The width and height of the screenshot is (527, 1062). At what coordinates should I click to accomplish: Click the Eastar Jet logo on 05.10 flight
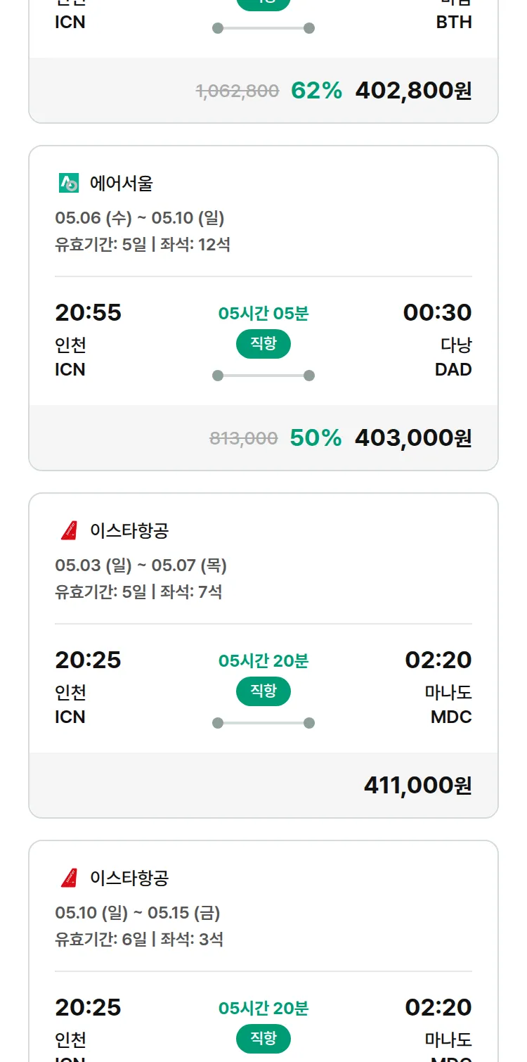pos(69,878)
